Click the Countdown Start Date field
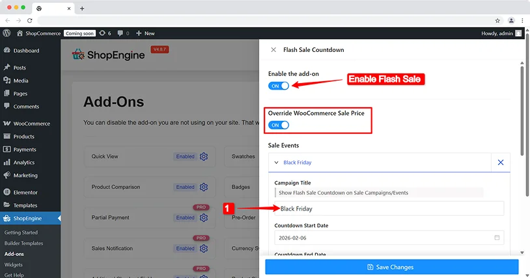The height and width of the screenshot is (278, 530). tap(384, 238)
